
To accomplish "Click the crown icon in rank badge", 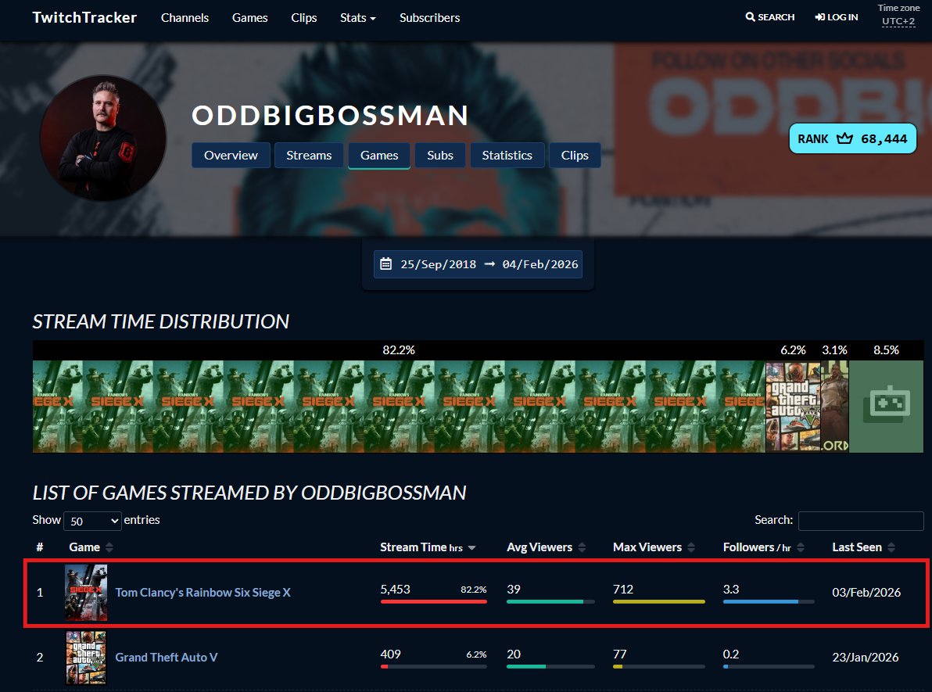I will 844,138.
